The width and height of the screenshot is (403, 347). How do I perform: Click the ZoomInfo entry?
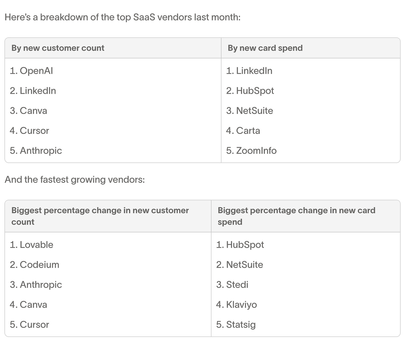click(x=251, y=151)
